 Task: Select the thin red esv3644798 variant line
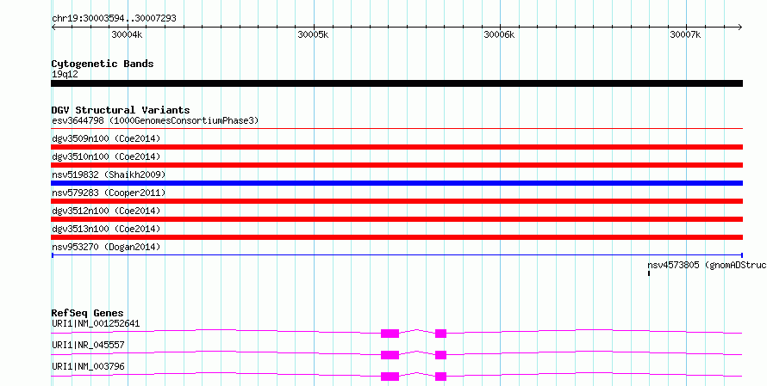396,129
